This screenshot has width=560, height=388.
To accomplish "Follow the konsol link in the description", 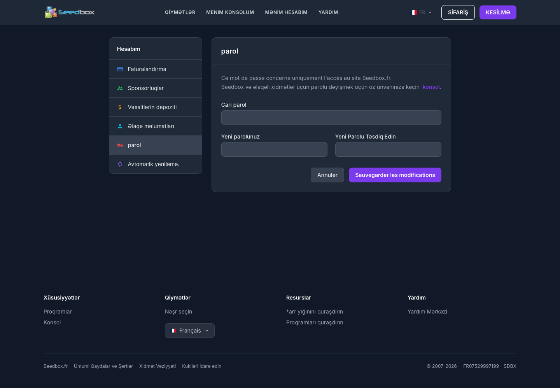I will [x=431, y=87].
